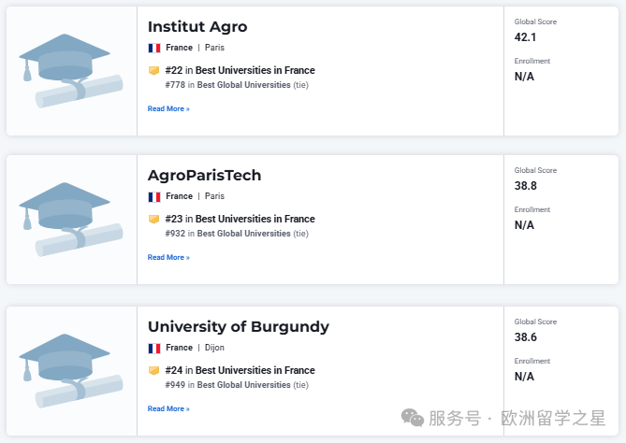Screen dimensions: 626x443
Task: Open #932 in Best Global Universities link
Action: pos(228,234)
